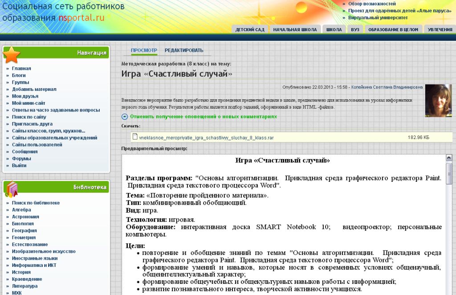Click the preview scrollbar up arrow
Image resolution: width=456 pixels, height=295 pixels.
[x=449, y=158]
